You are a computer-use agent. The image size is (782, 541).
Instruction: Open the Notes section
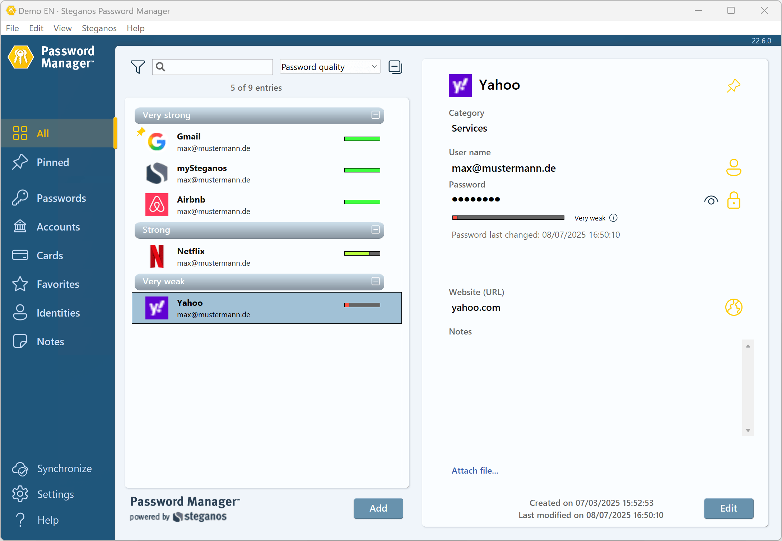pyautogui.click(x=50, y=341)
